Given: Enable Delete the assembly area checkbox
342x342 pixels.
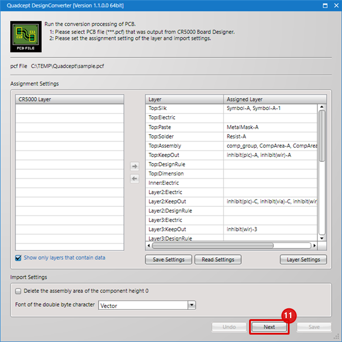Looking at the screenshot, I should pos(18,291).
